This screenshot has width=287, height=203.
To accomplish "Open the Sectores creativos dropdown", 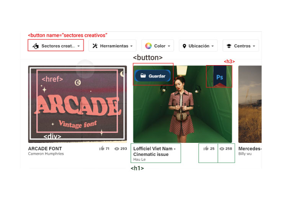I will [56, 46].
